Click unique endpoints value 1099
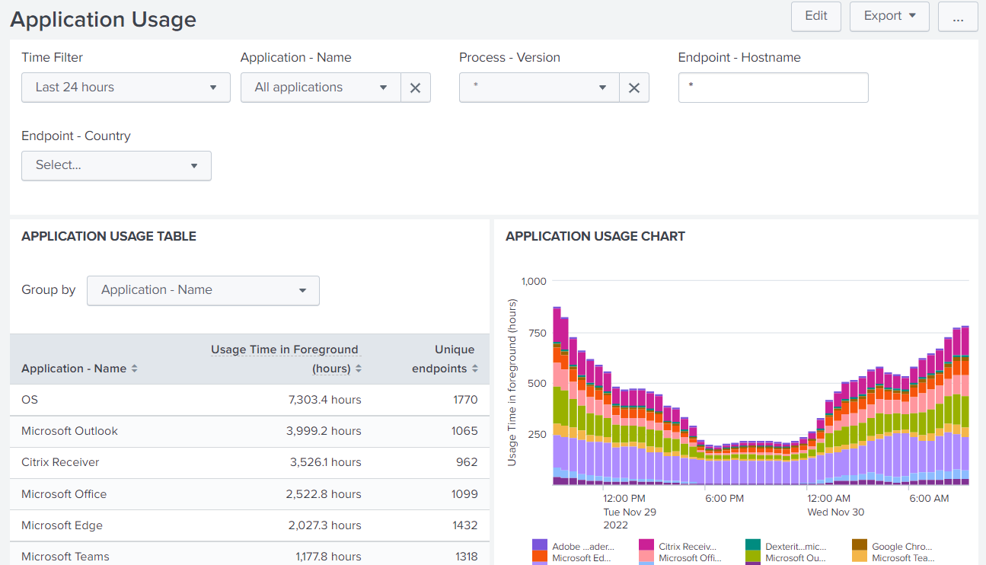The width and height of the screenshot is (986, 565). click(x=464, y=494)
